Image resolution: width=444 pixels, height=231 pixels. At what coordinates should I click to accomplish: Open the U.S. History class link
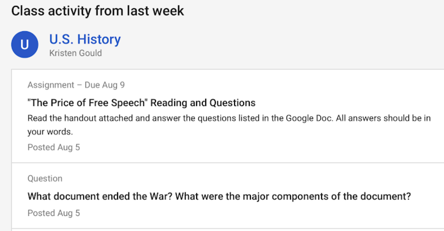[x=85, y=39]
